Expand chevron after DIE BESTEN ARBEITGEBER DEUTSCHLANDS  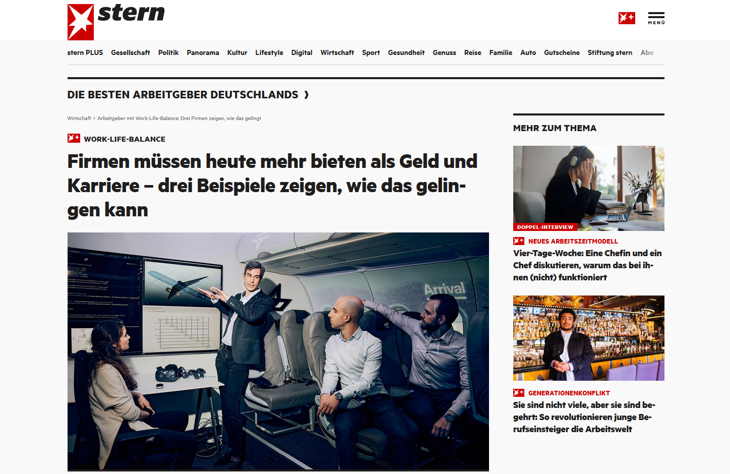(307, 95)
